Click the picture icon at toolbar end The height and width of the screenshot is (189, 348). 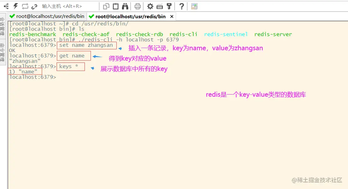tap(194, 6)
